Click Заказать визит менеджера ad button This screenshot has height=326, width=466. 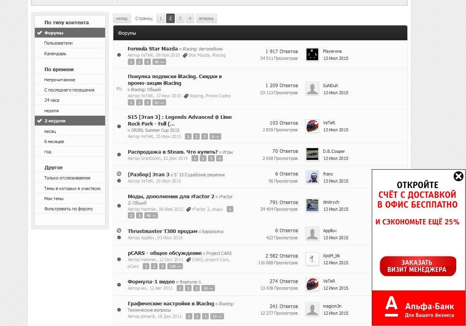[x=418, y=266]
